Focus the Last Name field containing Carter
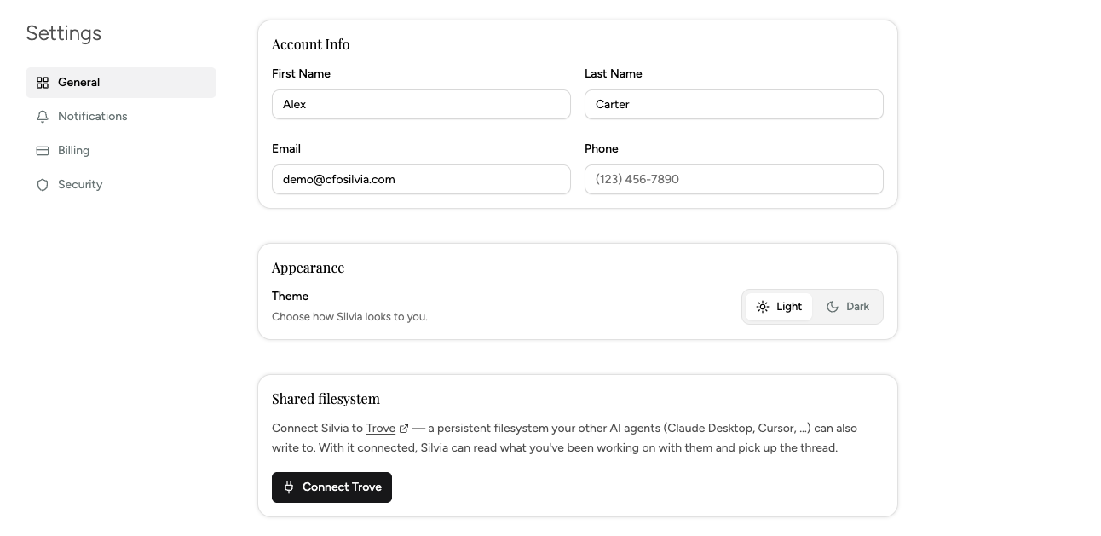Image resolution: width=1101 pixels, height=536 pixels. pyautogui.click(x=734, y=105)
